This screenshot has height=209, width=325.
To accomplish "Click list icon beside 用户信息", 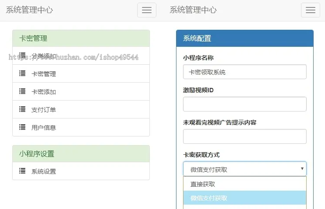I will click(x=22, y=127).
